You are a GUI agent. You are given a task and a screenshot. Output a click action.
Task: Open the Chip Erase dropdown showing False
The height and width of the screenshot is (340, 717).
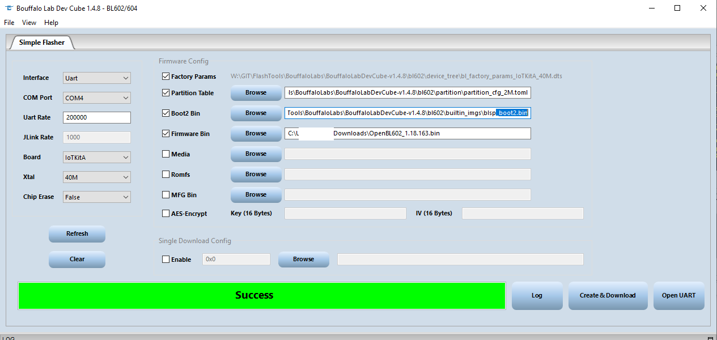pos(97,197)
